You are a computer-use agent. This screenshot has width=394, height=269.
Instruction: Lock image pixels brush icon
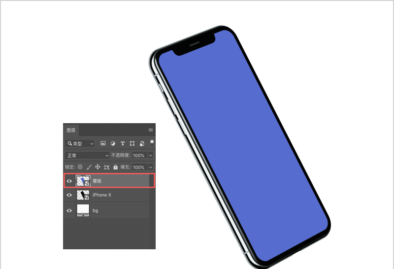point(89,167)
